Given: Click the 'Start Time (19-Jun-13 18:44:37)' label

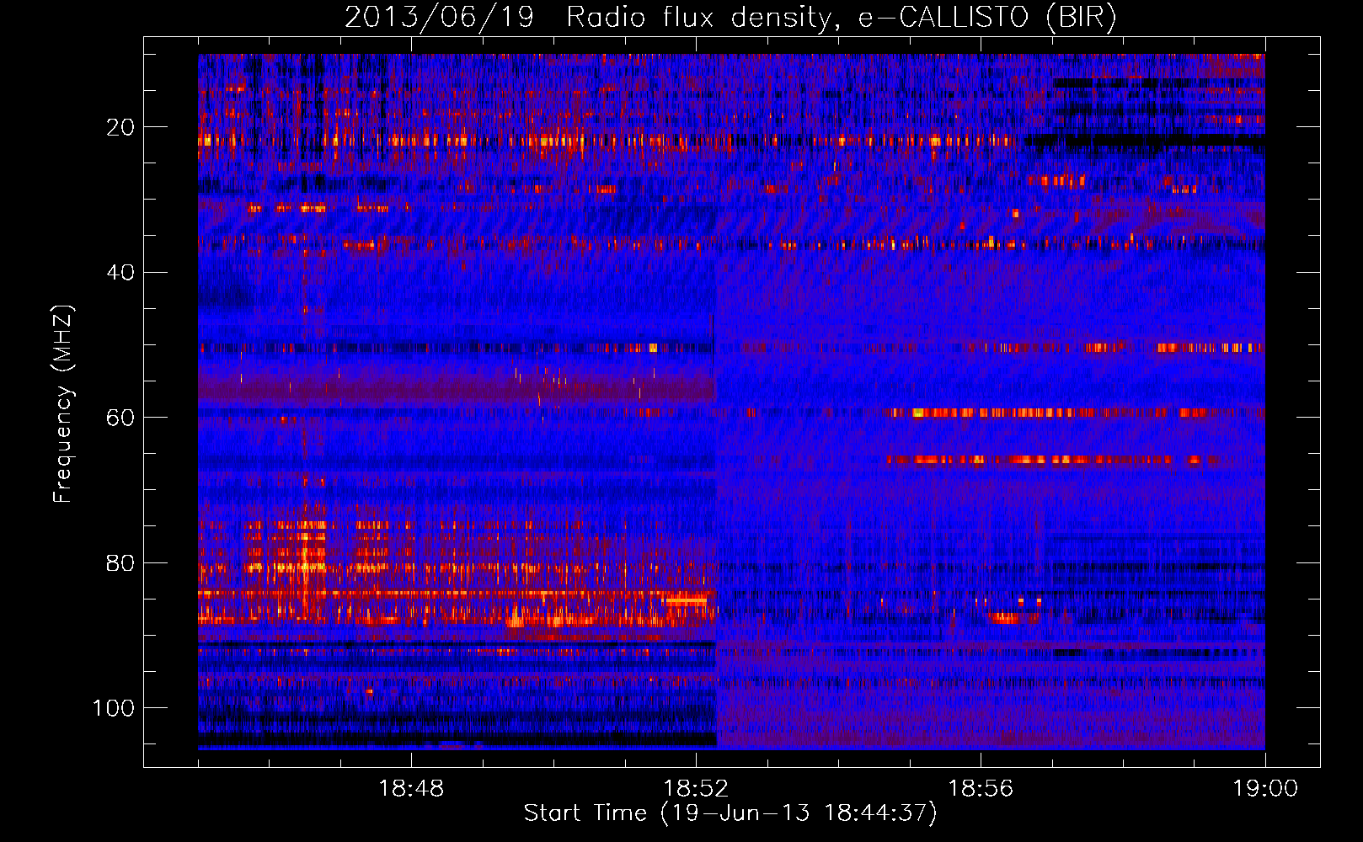Looking at the screenshot, I should tap(730, 813).
